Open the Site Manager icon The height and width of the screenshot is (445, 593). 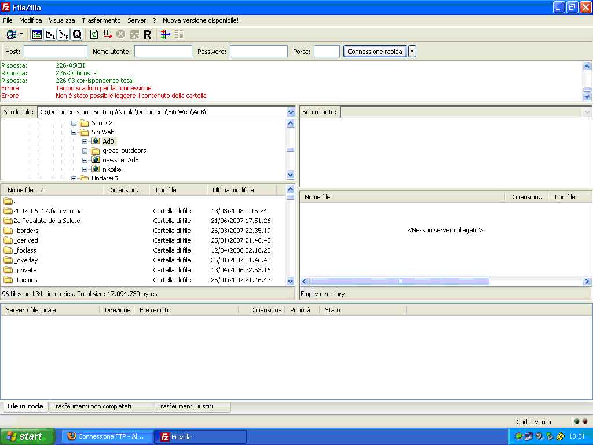(x=12, y=34)
